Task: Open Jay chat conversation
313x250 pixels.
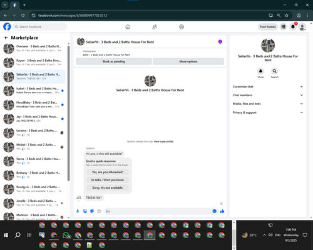Action: pyautogui.click(x=33, y=119)
